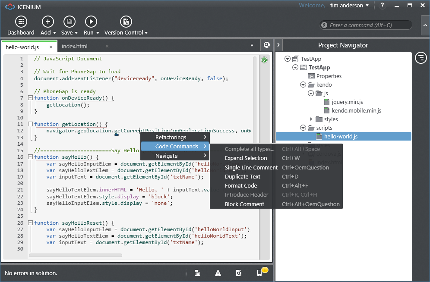Collapse the scripts folder
The image size is (430, 282).
coord(303,128)
